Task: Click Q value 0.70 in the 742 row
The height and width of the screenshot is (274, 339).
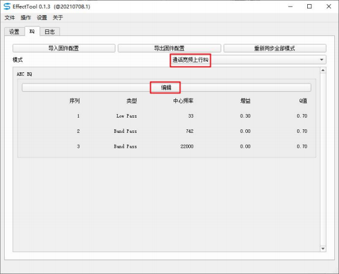Action: click(302, 131)
